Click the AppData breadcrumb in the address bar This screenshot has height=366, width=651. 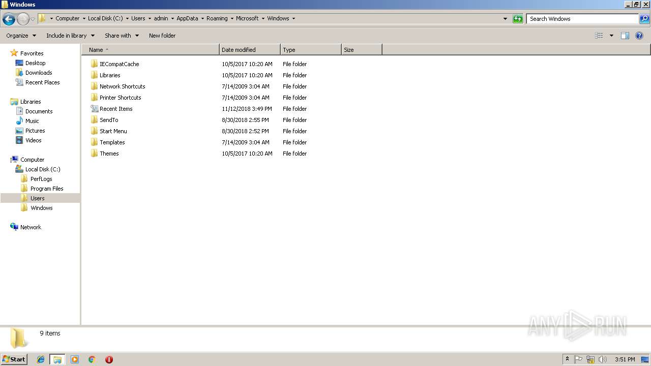(187, 18)
